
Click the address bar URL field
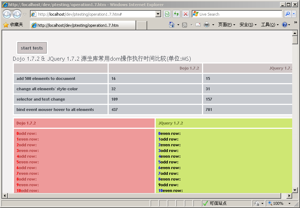(x=93, y=14)
